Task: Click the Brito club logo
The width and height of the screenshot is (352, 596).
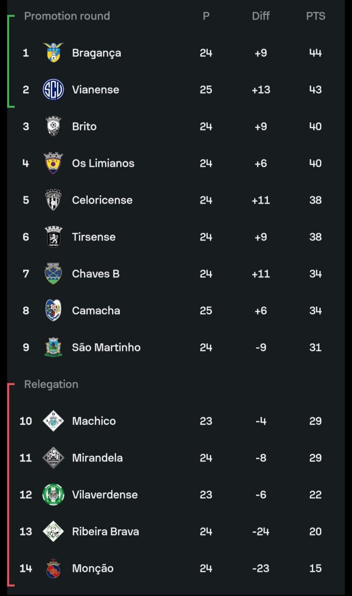Action: (53, 126)
